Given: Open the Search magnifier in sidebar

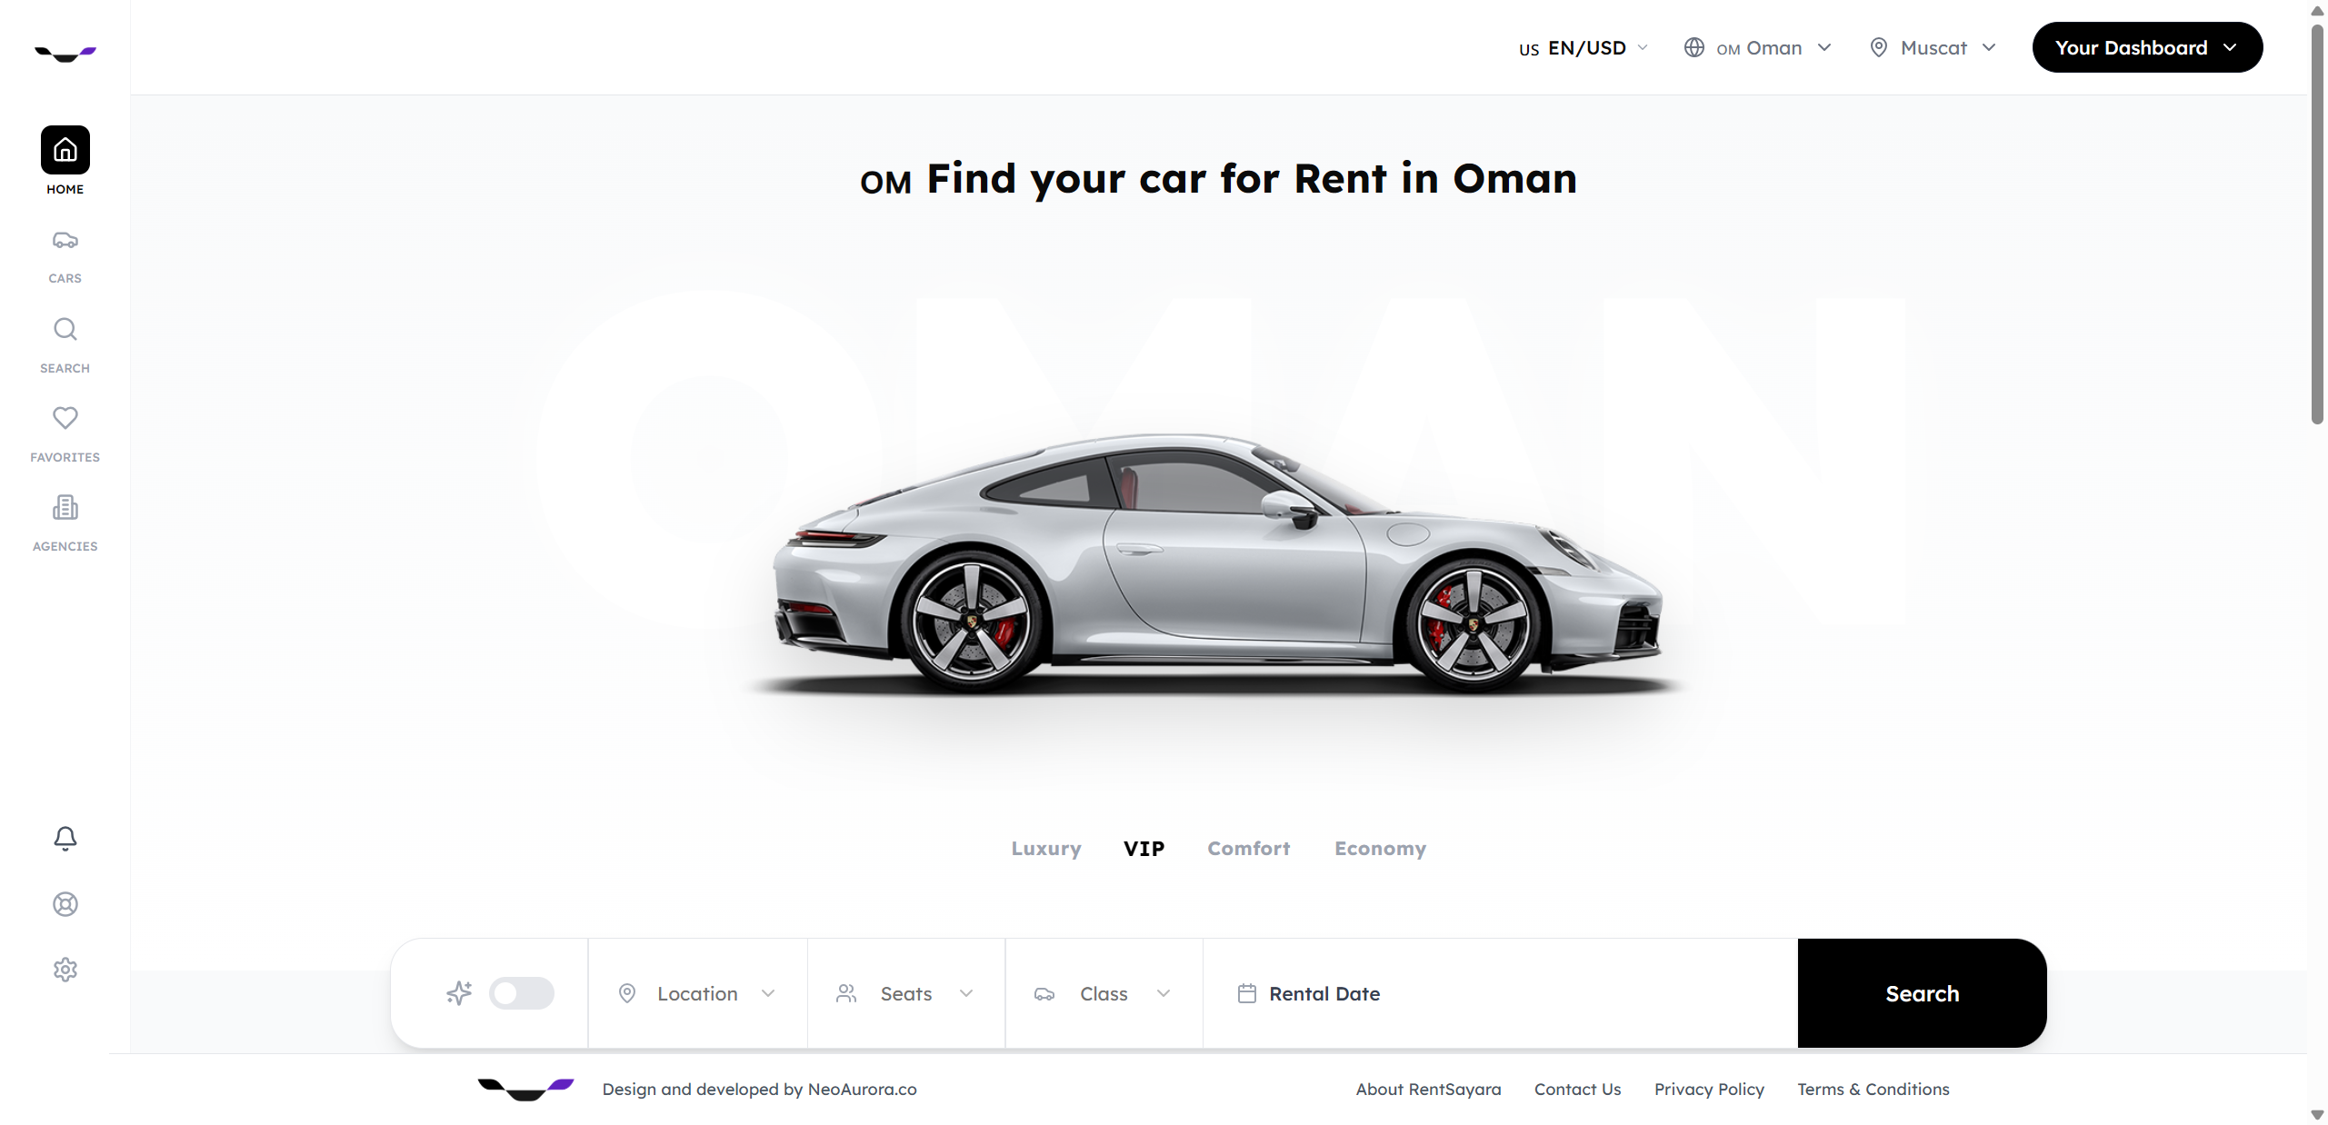Looking at the screenshot, I should point(65,329).
